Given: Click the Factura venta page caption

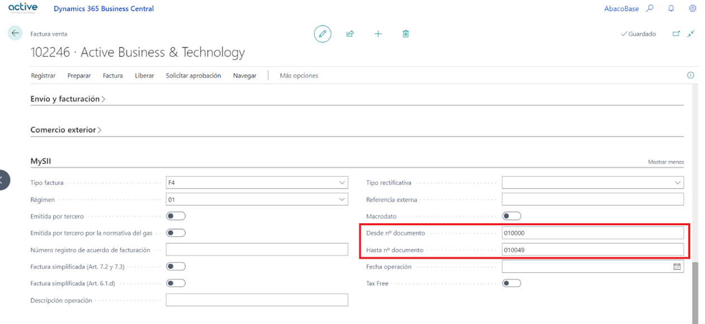Looking at the screenshot, I should pyautogui.click(x=49, y=34).
